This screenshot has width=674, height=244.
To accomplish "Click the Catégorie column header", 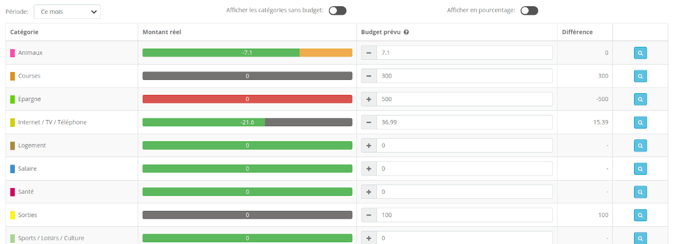I will [24, 32].
